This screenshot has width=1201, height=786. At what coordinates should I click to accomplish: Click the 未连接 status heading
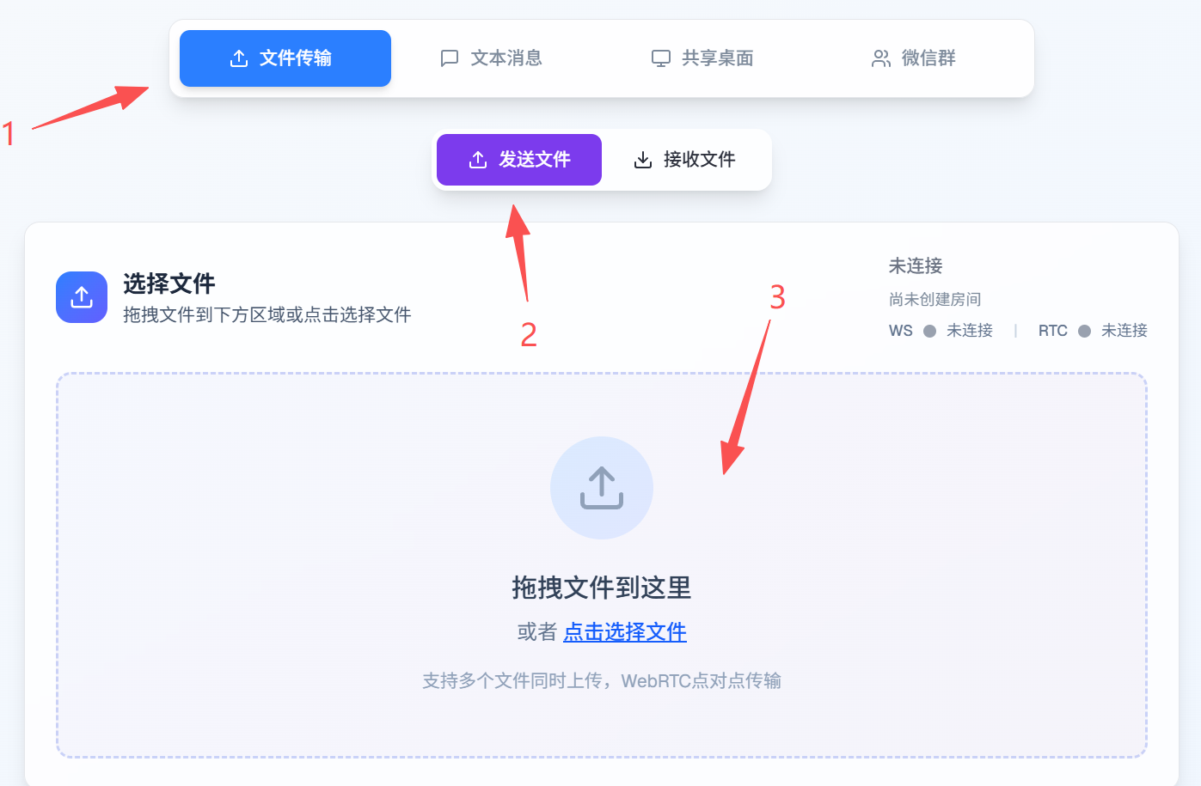916,266
